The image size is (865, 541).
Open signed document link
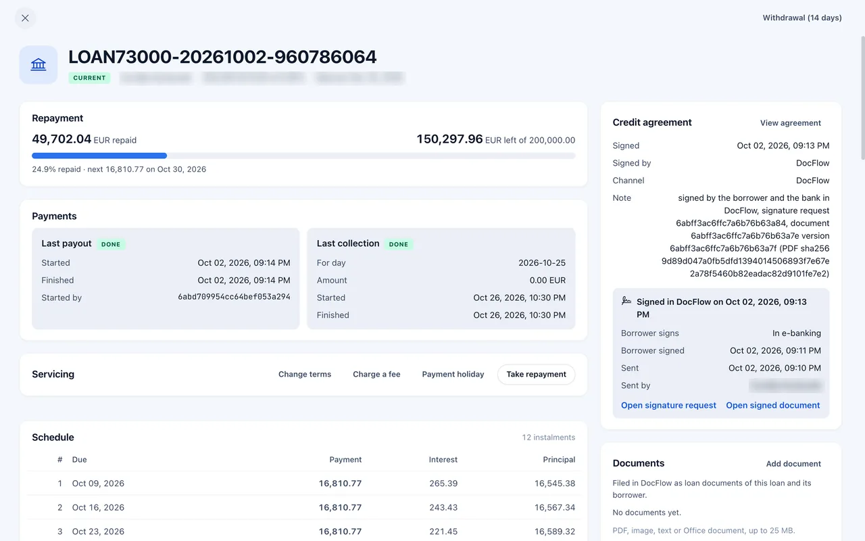click(773, 406)
